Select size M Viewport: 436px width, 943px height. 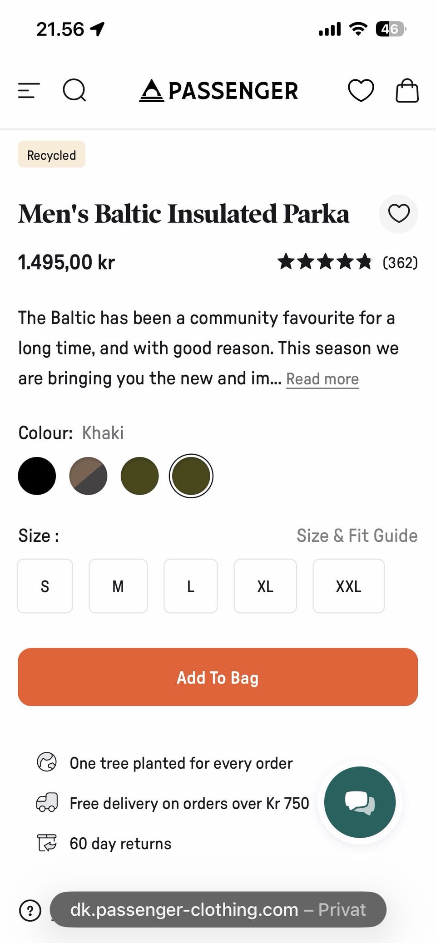(118, 586)
